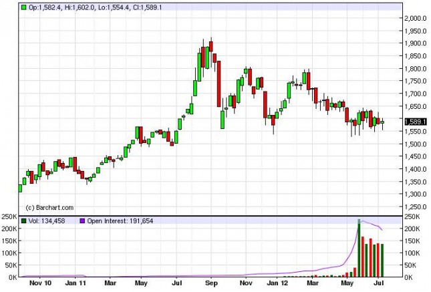Click the 2,000.0 price axis label

click(x=416, y=19)
